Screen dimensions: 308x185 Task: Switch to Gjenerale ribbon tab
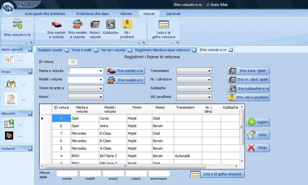click(x=173, y=14)
